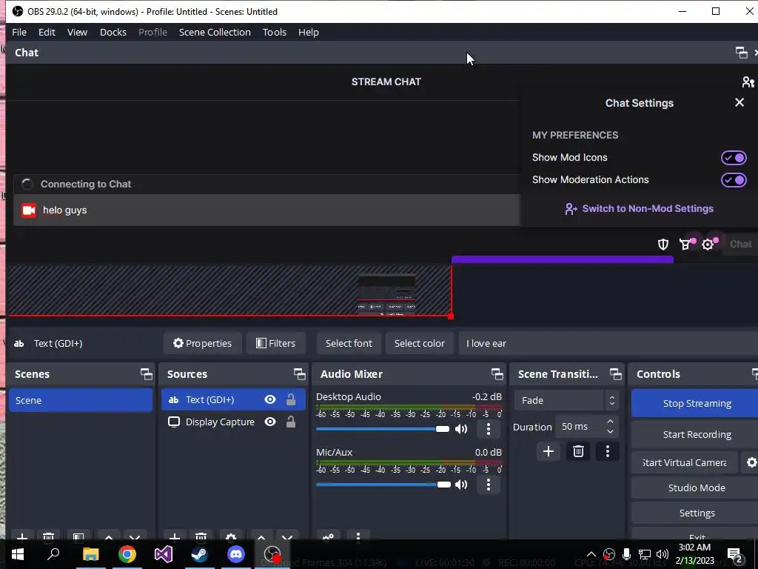The width and height of the screenshot is (758, 569).
Task: Open the chat settings gear icon
Action: click(x=708, y=244)
